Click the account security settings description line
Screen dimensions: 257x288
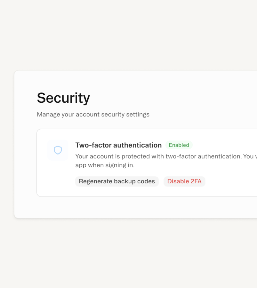coord(93,114)
